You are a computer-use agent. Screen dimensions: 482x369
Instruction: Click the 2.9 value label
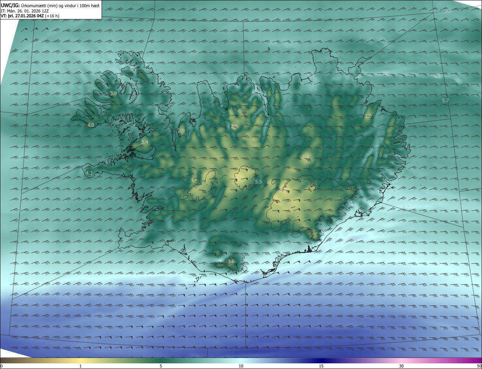coord(181,131)
